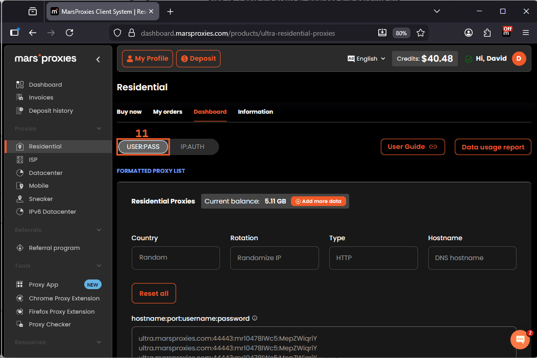Open the English language dropdown
This screenshot has height=358, width=537.
(367, 59)
